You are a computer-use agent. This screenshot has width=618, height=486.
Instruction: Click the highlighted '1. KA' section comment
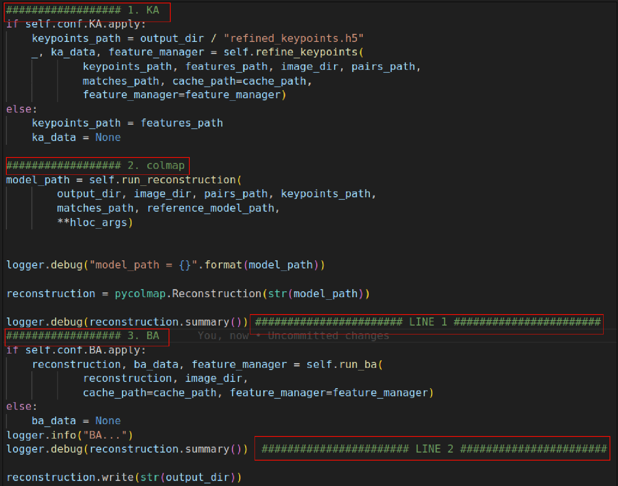coord(85,10)
